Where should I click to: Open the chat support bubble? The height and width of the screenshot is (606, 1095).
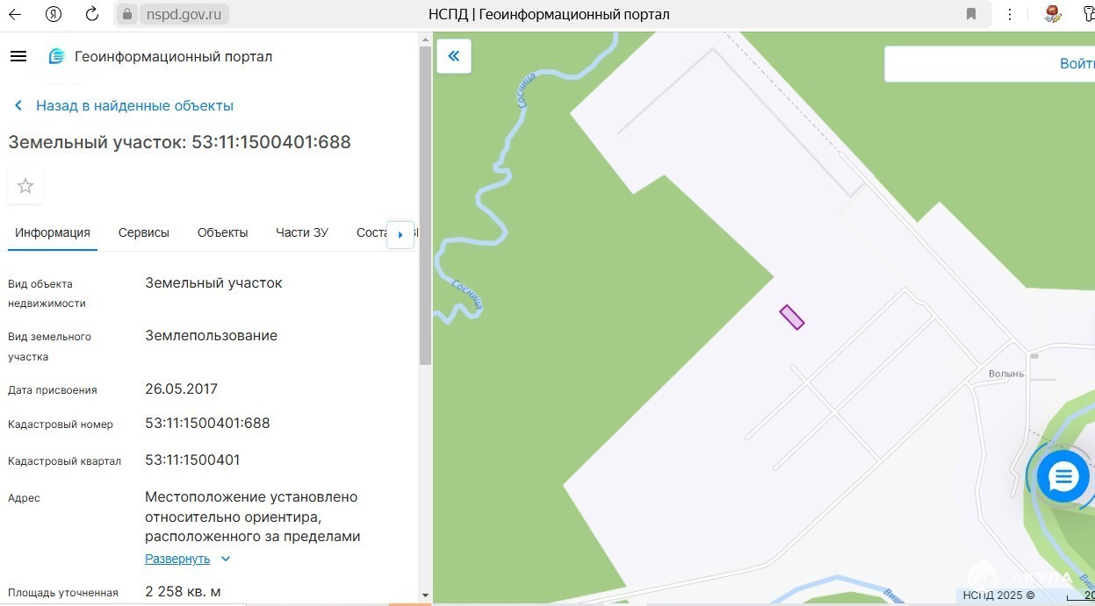pyautogui.click(x=1063, y=477)
